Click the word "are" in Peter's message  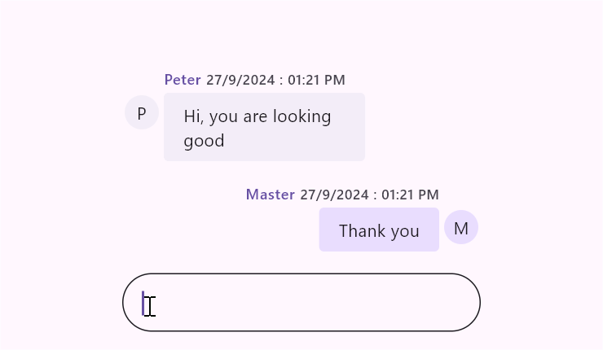click(255, 116)
